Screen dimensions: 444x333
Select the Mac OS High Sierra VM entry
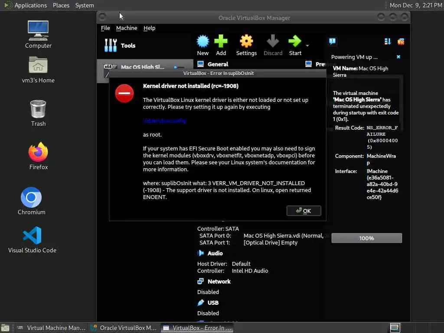pyautogui.click(x=145, y=67)
